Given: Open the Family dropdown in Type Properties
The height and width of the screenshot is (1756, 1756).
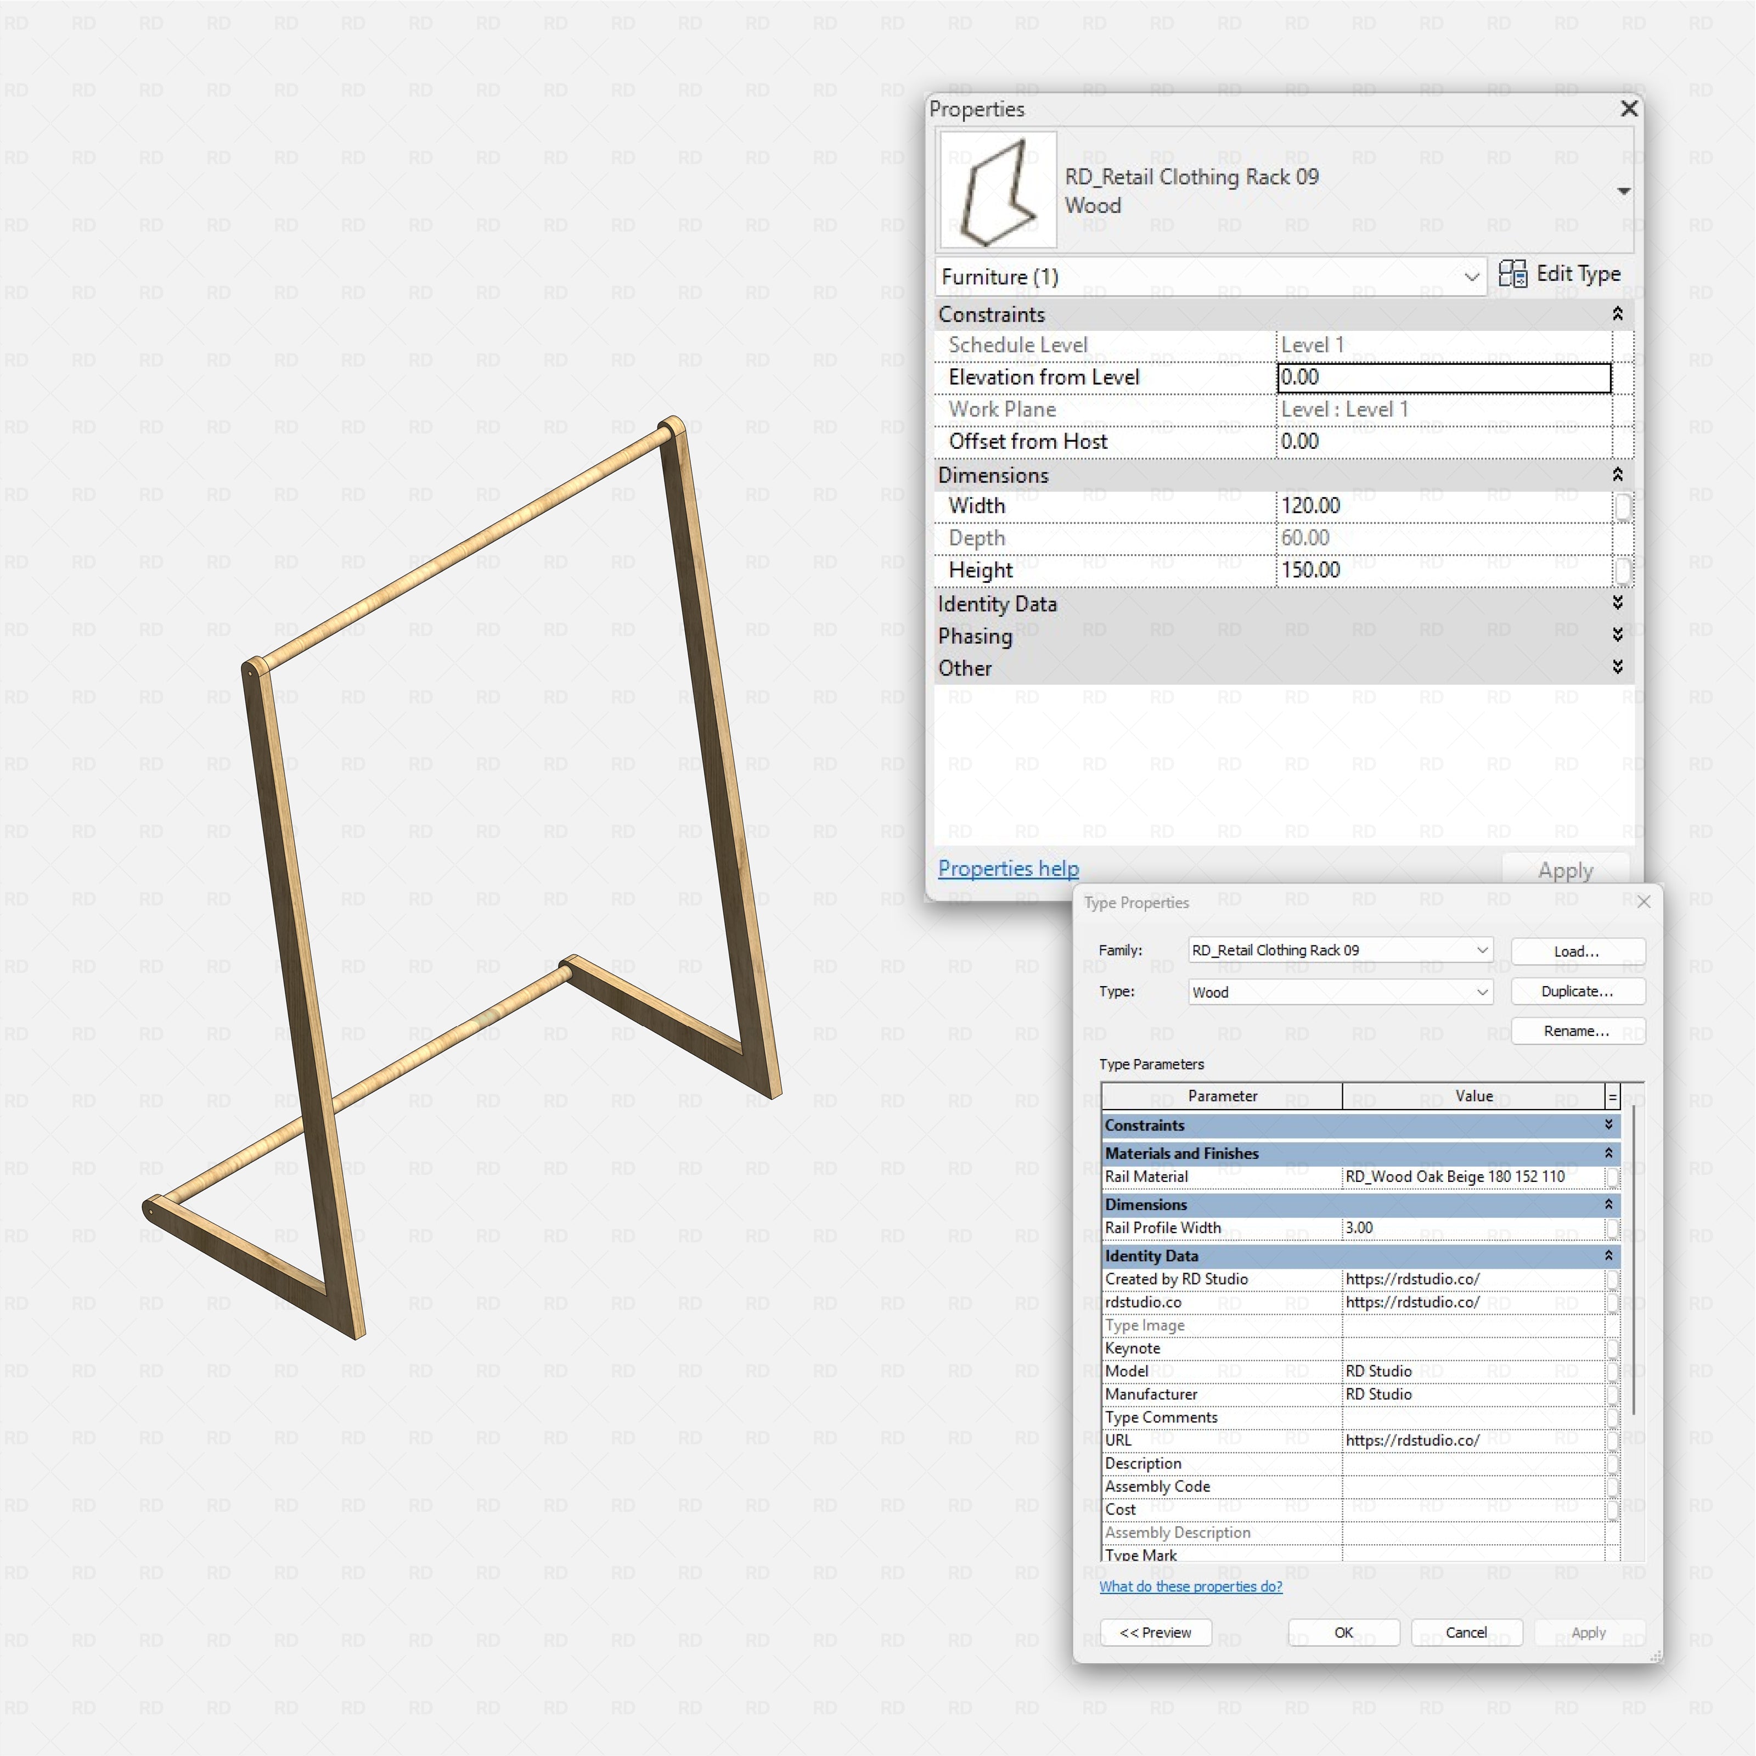Looking at the screenshot, I should (1341, 950).
